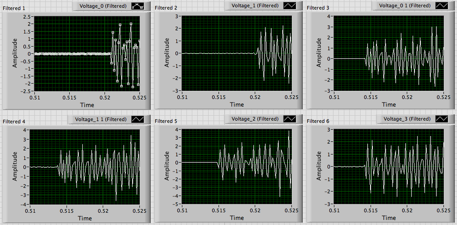Click the Filtered 5 waveform plot area
457x225 pixels.
coord(237,166)
